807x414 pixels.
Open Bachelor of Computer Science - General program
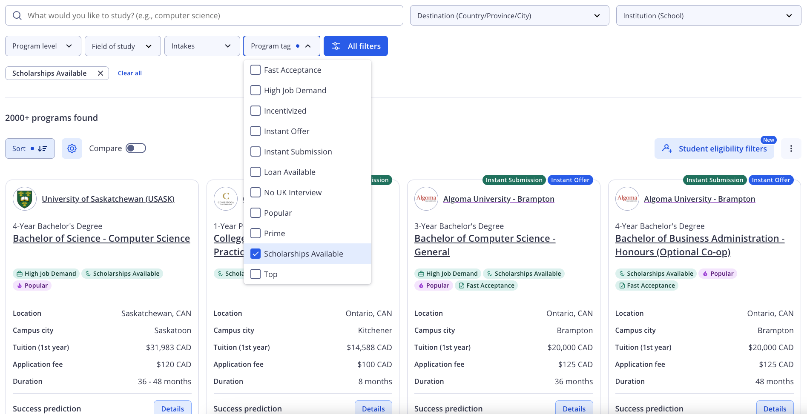[x=485, y=245]
